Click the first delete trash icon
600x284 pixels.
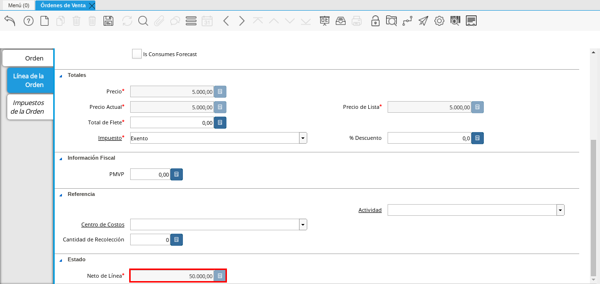tap(76, 21)
